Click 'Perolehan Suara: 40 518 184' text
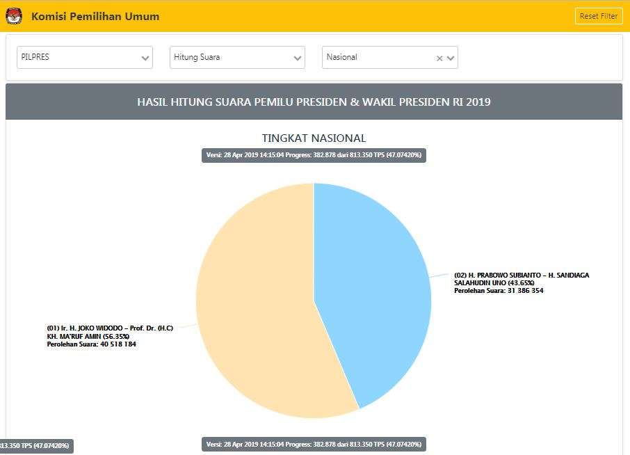Viewport: 630px width, 455px height. [92, 344]
